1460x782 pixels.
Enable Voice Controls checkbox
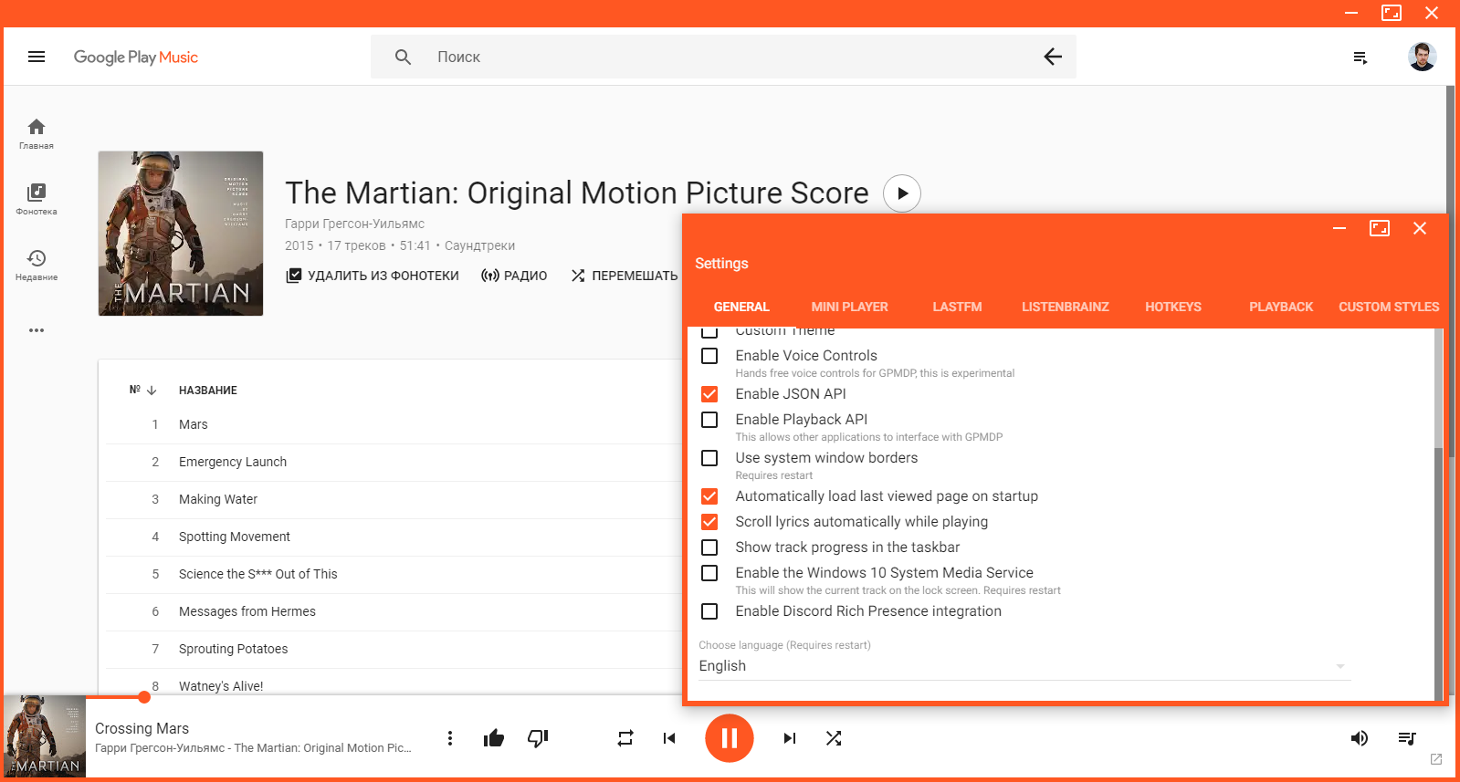tap(709, 356)
